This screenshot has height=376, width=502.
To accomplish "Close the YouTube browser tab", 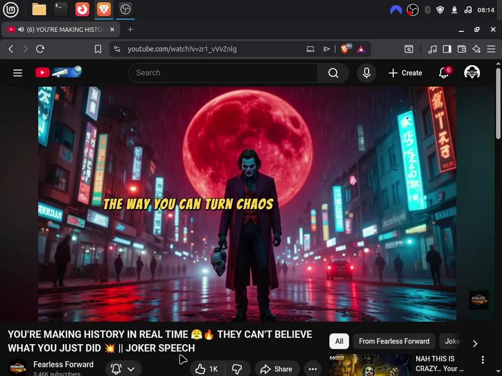I will pyautogui.click(x=112, y=29).
